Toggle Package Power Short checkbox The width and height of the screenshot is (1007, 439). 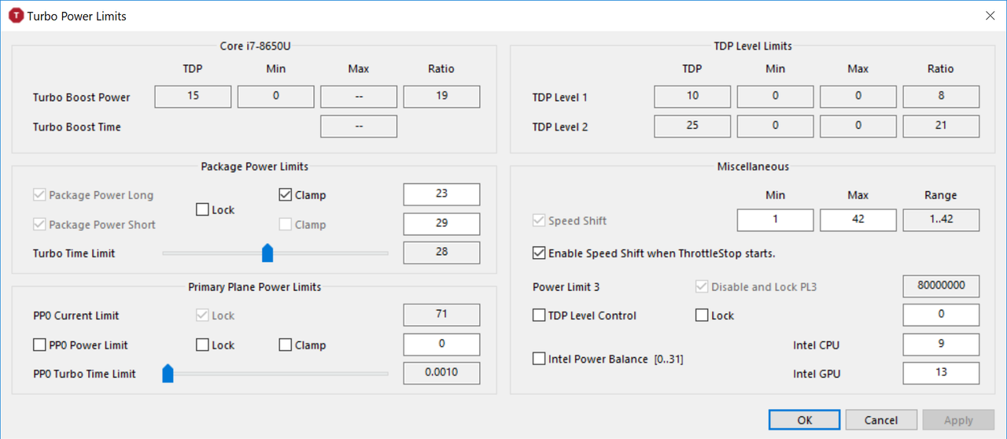(40, 224)
